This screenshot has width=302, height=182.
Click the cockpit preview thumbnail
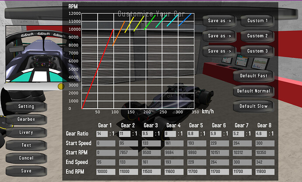[43, 54]
